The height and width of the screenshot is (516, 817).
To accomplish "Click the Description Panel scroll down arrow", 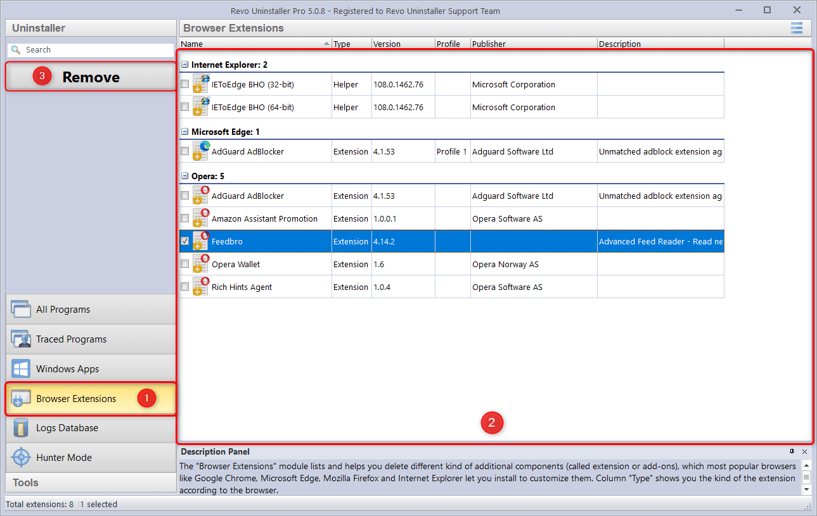I will pyautogui.click(x=806, y=489).
